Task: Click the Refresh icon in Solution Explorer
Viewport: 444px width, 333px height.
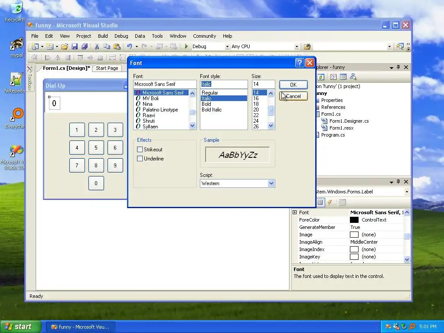Action: click(x=320, y=77)
